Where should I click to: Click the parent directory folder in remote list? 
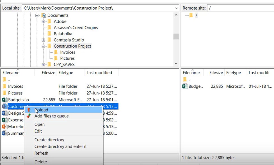pos(185,80)
